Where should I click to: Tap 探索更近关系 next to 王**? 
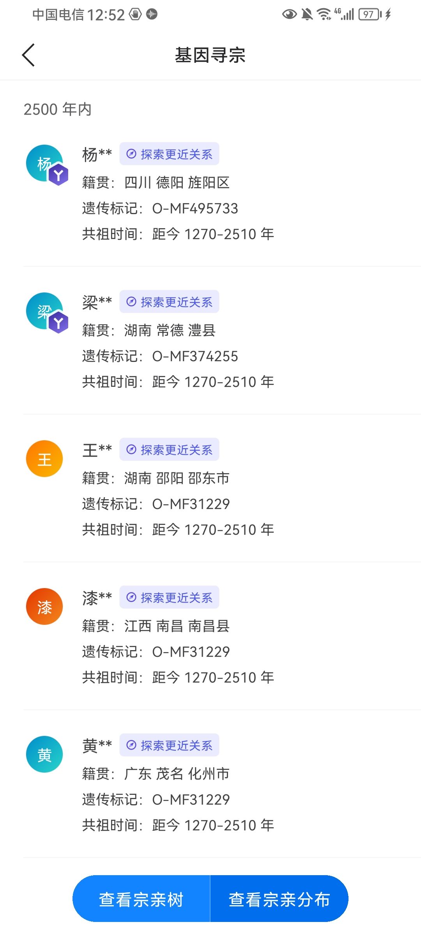(169, 450)
